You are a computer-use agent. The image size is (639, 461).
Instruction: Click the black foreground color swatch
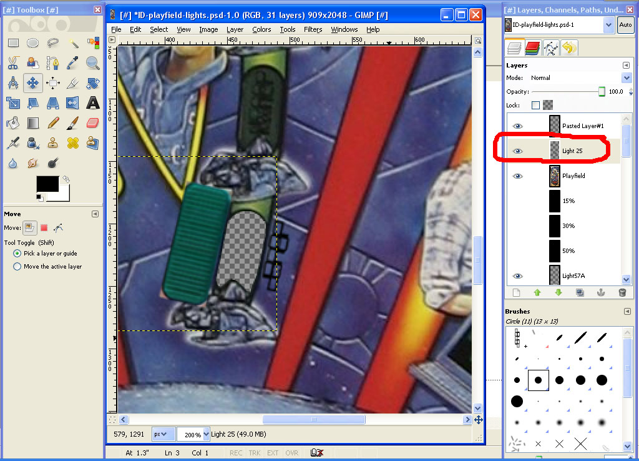point(47,184)
